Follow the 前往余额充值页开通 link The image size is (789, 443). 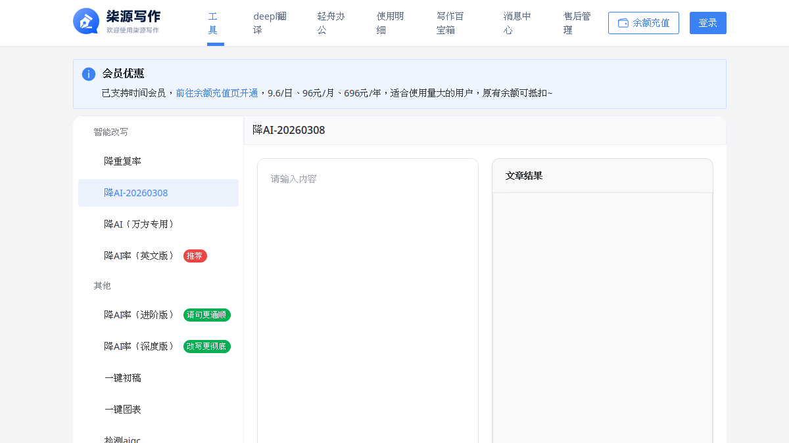coord(217,93)
